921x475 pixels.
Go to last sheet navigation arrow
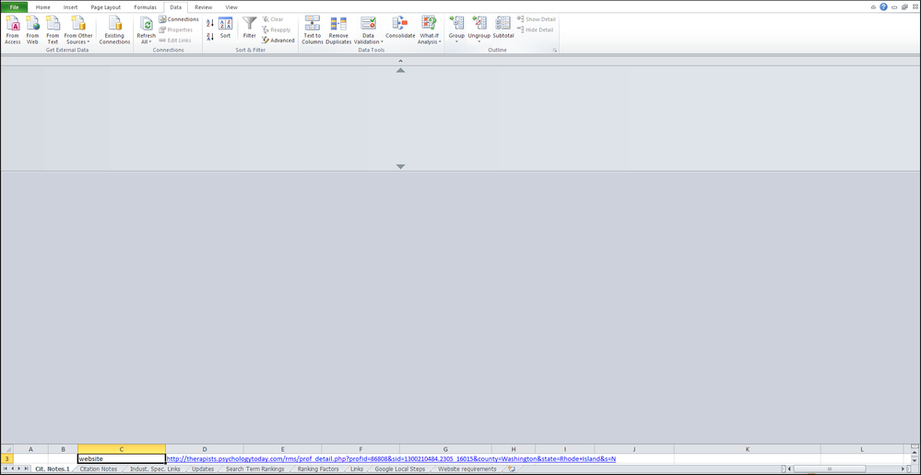(x=27, y=469)
